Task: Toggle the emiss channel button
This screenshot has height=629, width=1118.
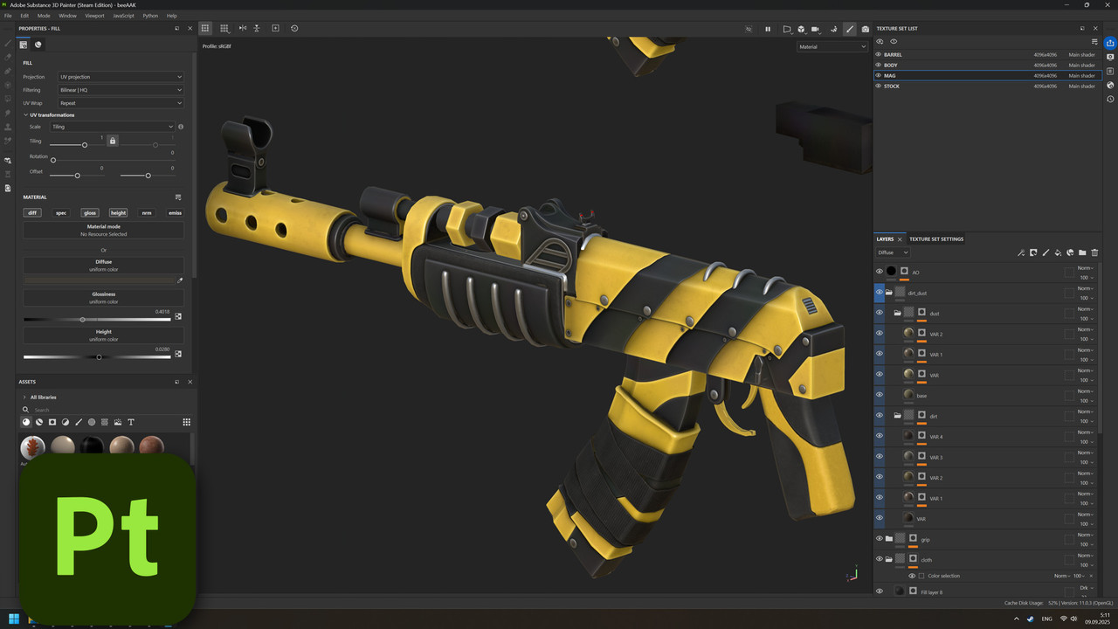Action: [175, 212]
